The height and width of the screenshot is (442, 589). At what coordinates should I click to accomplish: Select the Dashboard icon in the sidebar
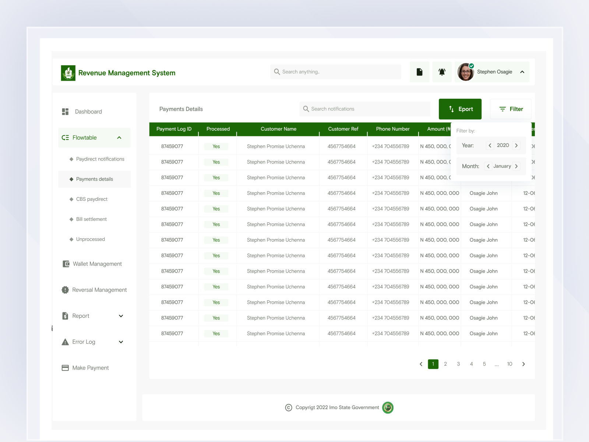(x=66, y=111)
